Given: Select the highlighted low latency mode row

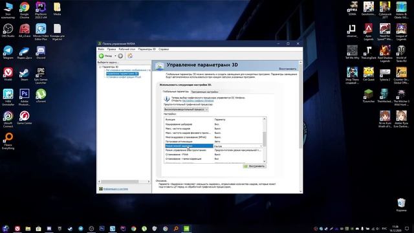Looking at the screenshot, I should [189, 146].
